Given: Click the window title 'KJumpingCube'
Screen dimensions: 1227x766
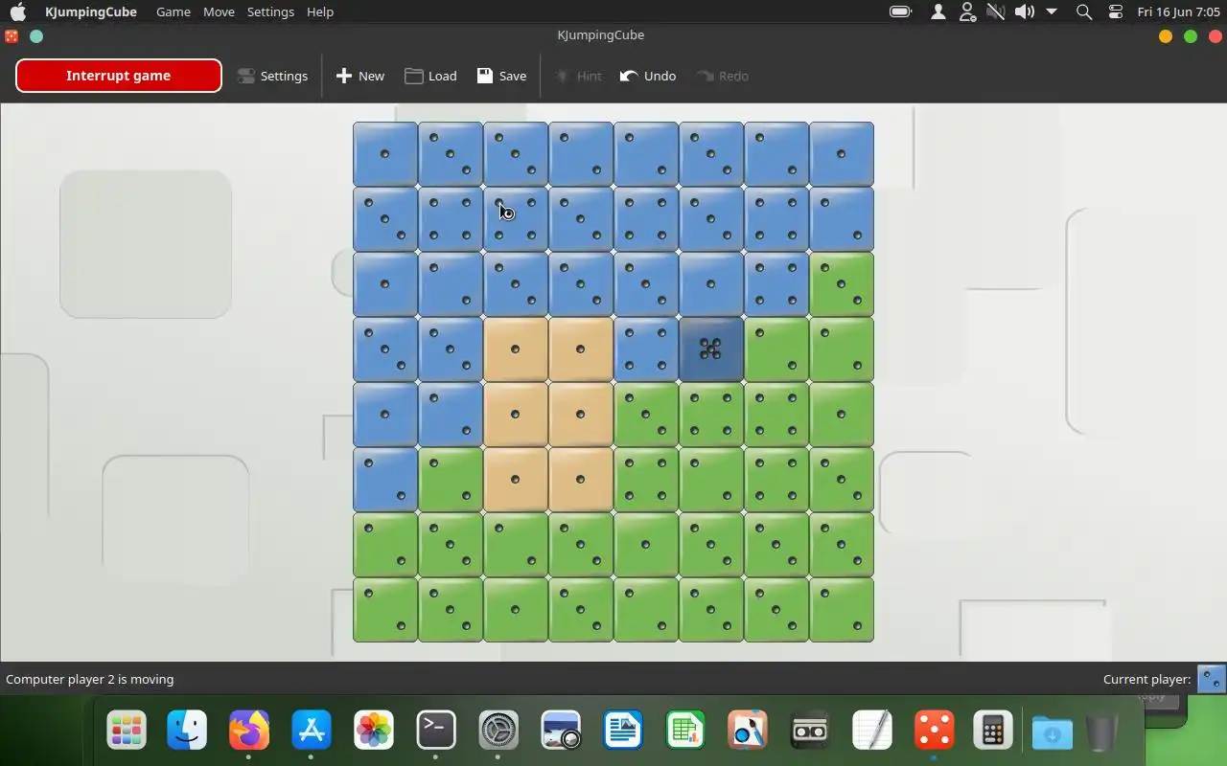Looking at the screenshot, I should [601, 34].
